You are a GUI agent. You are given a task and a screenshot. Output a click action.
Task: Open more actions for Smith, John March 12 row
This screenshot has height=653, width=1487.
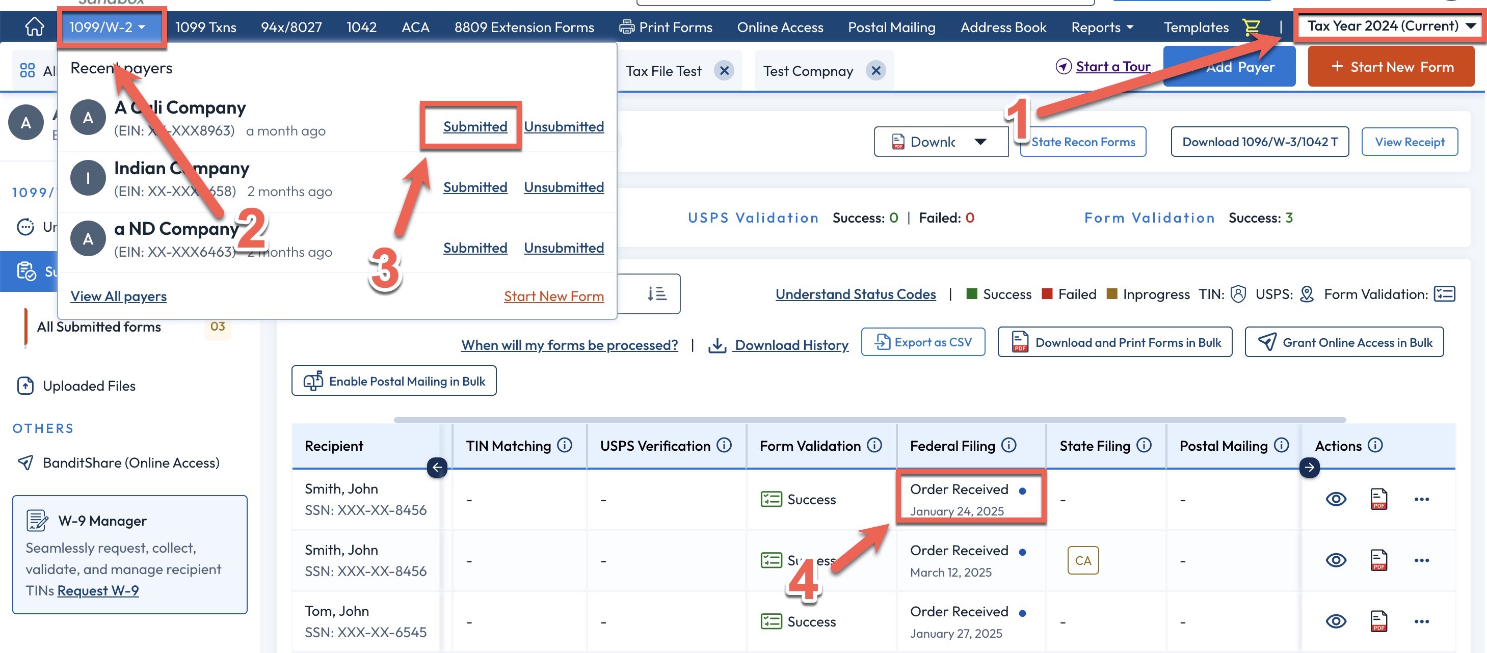coord(1421,561)
